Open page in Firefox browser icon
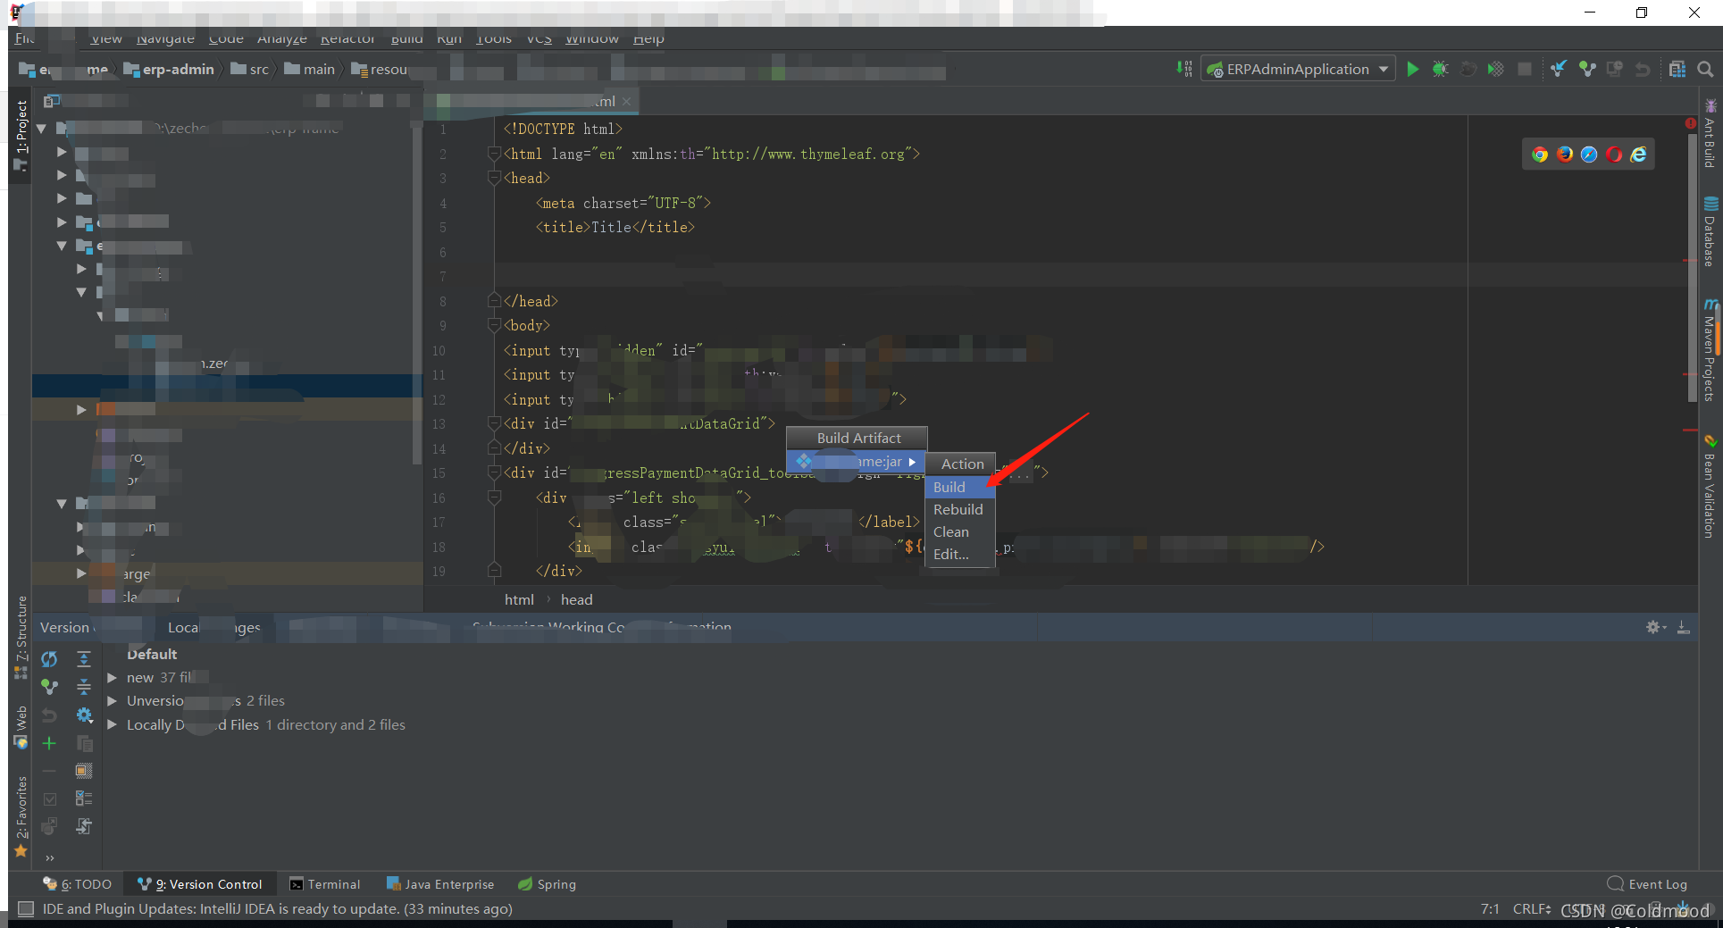The width and height of the screenshot is (1723, 928). coord(1565,155)
